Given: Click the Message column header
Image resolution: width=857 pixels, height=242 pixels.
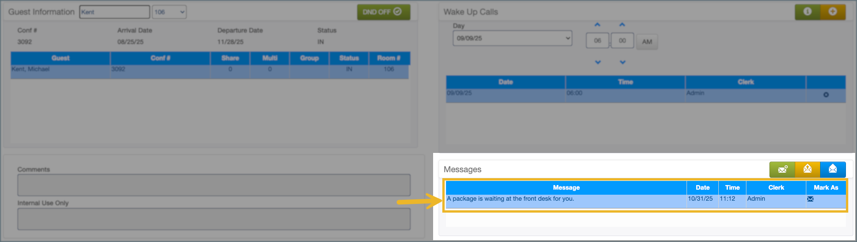Looking at the screenshot, I should tap(566, 187).
